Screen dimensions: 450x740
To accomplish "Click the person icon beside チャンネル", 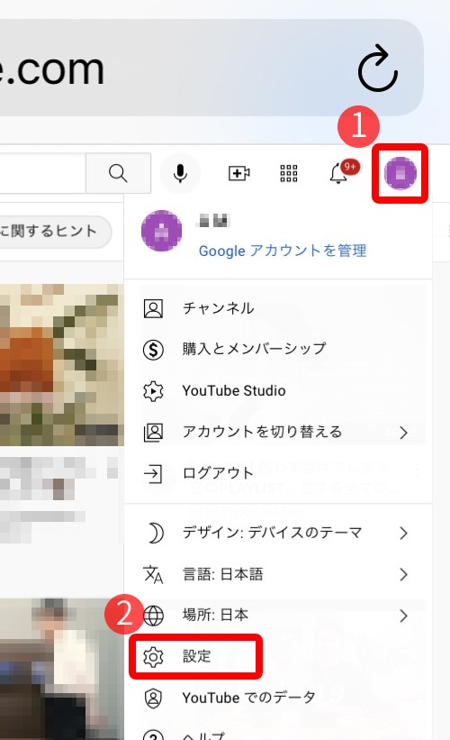I will [x=153, y=308].
